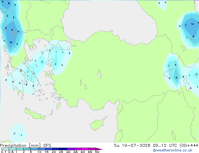Click the '50' legend scale label
Viewport: 199px width, 153px height.
[97, 152]
